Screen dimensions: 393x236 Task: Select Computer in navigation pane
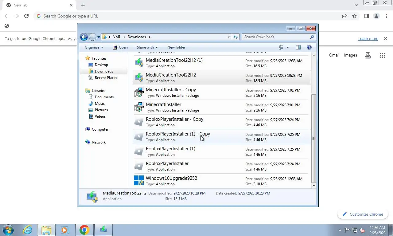pyautogui.click(x=100, y=129)
